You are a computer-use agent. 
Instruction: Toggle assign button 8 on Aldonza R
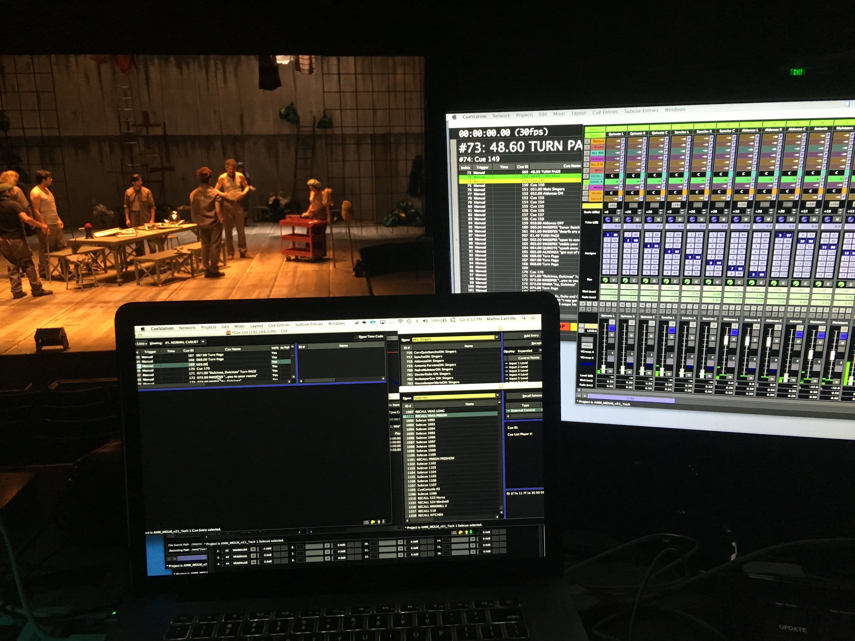(754, 274)
